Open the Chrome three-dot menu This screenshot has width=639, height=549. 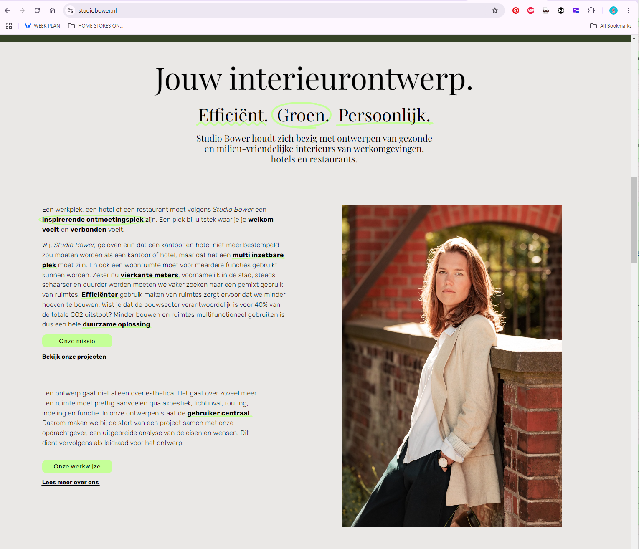(629, 10)
